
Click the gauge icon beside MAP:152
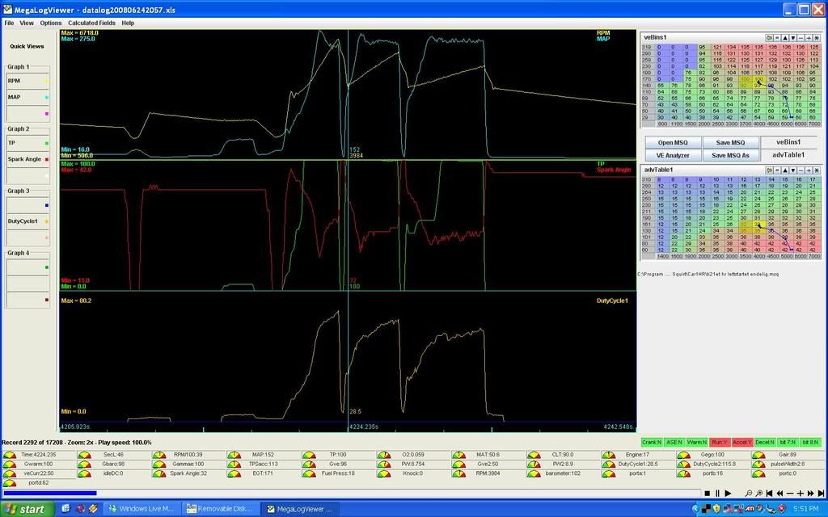(234, 455)
